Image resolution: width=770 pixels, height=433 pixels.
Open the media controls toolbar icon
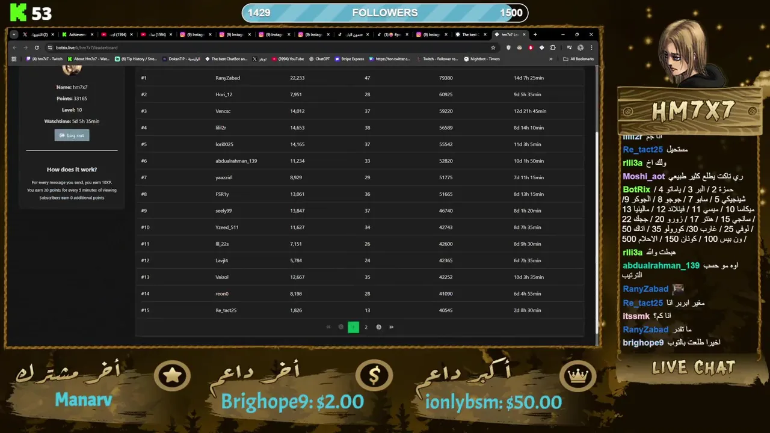coord(569,48)
